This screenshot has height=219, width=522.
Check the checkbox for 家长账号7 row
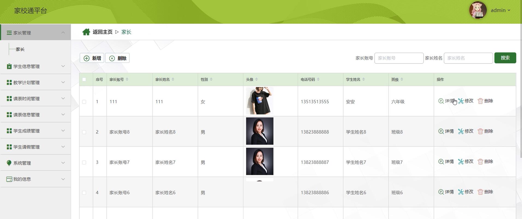[x=84, y=162]
